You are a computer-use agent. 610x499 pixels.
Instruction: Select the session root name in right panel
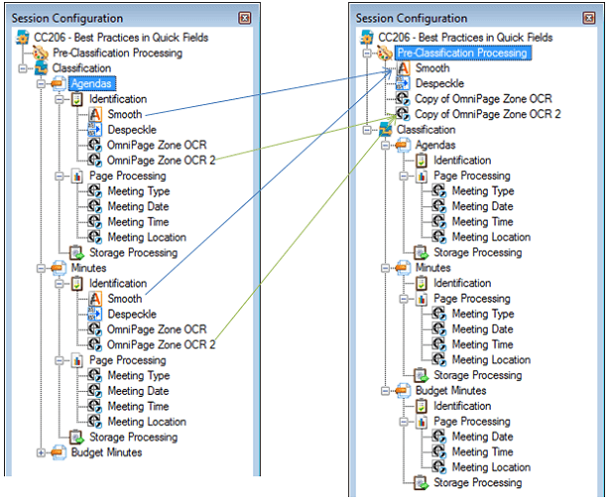(465, 38)
